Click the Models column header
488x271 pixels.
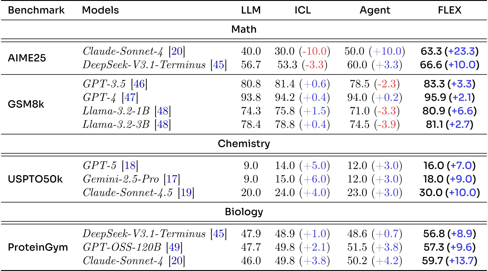(100, 10)
